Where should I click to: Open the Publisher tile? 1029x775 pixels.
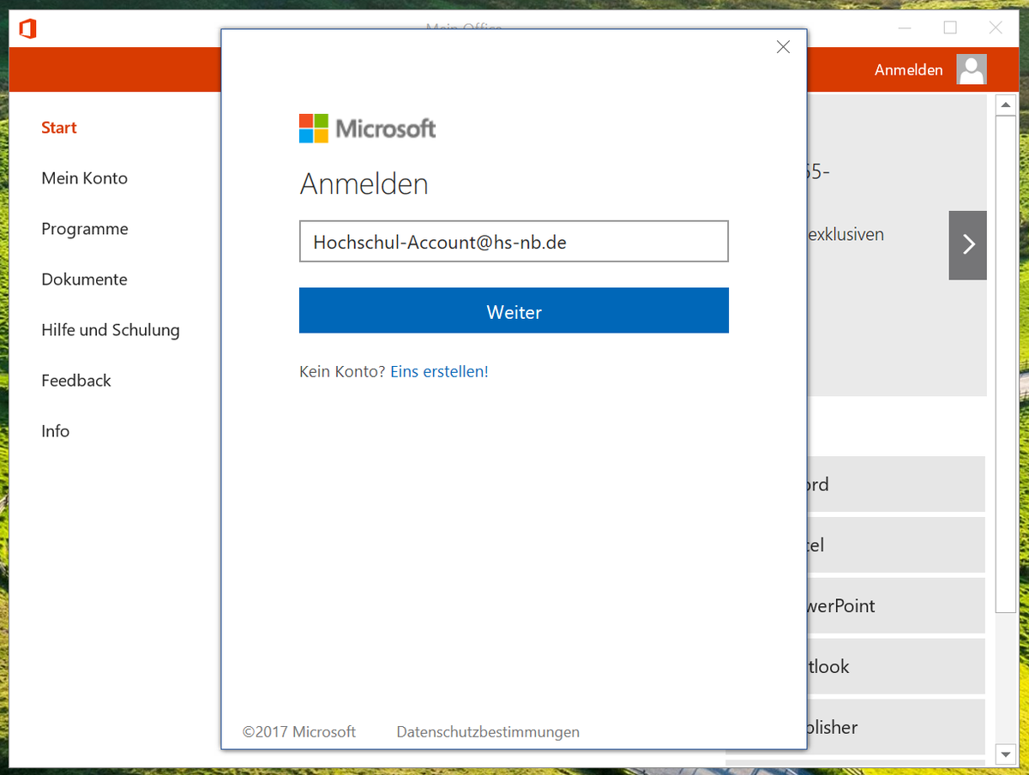(895, 727)
